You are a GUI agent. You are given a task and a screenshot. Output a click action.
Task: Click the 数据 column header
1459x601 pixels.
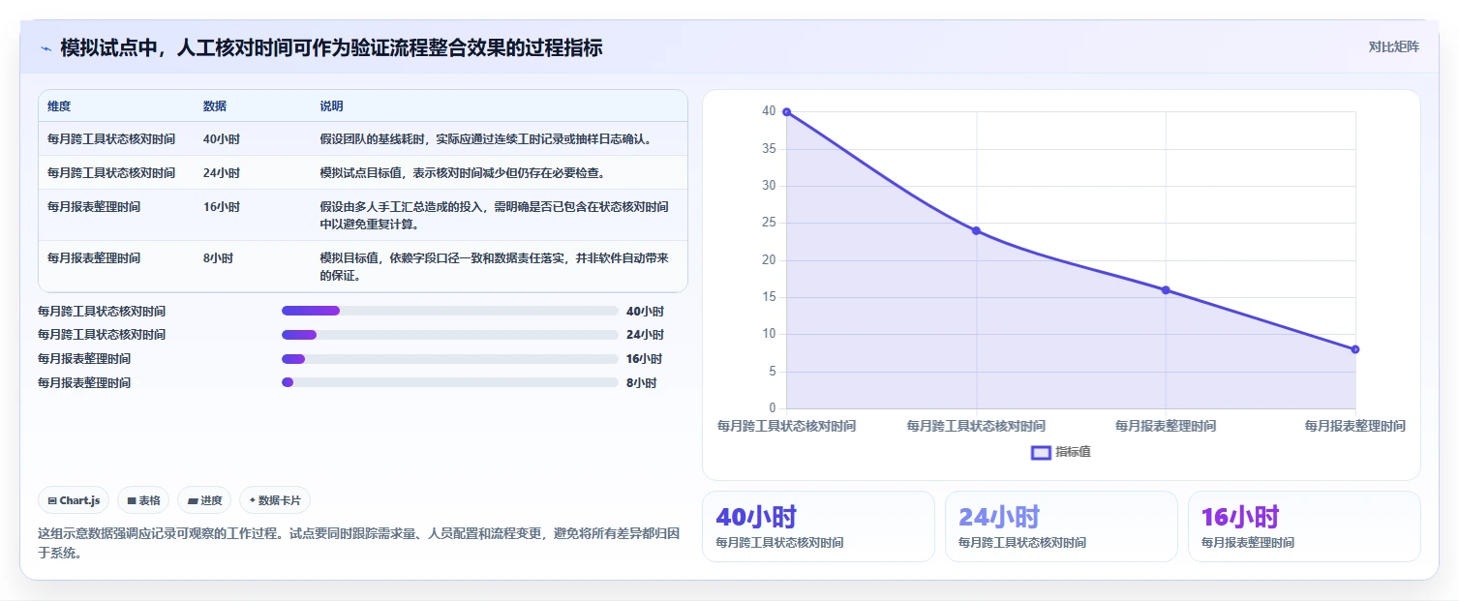tap(215, 106)
